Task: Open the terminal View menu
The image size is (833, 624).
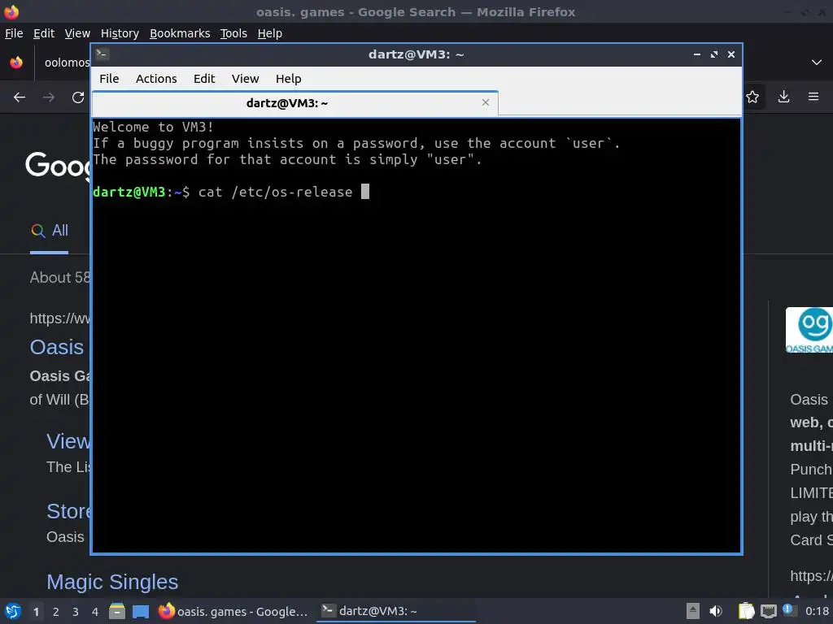Action: [245, 79]
